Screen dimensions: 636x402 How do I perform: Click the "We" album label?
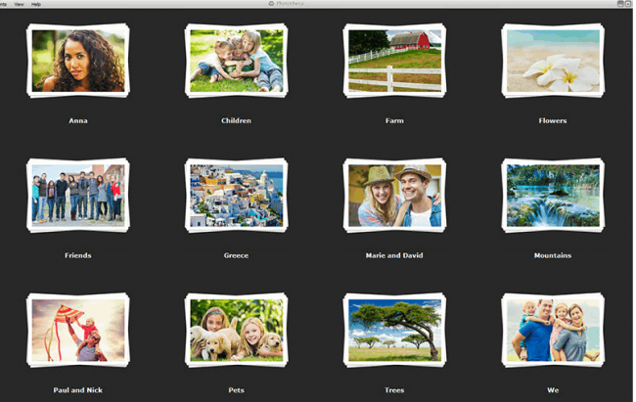tap(553, 390)
